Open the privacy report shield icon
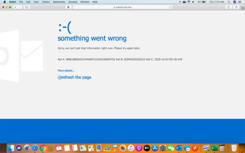Screen dimensions: 245x153 pyautogui.click(x=68, y=7)
